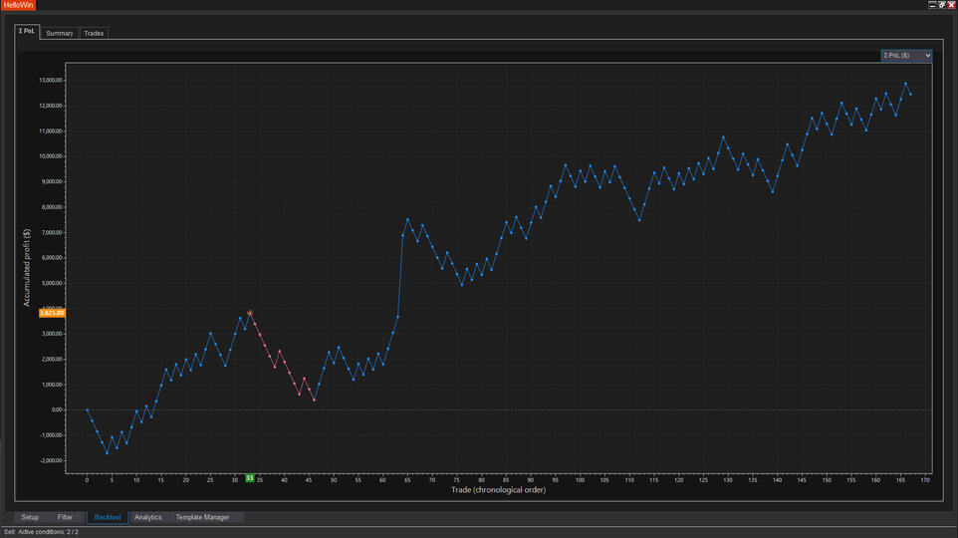The height and width of the screenshot is (538, 958).
Task: Switch to the Analytics tab
Action: point(147,517)
